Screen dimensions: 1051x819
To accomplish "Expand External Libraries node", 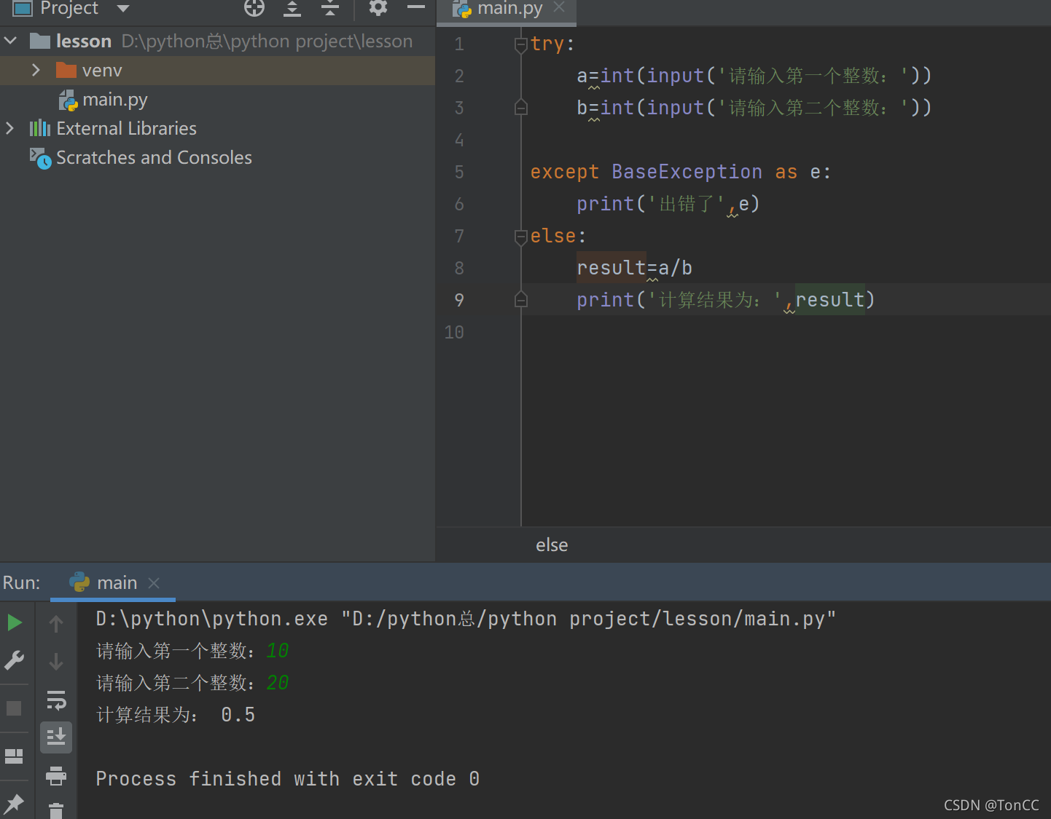I will tap(9, 128).
